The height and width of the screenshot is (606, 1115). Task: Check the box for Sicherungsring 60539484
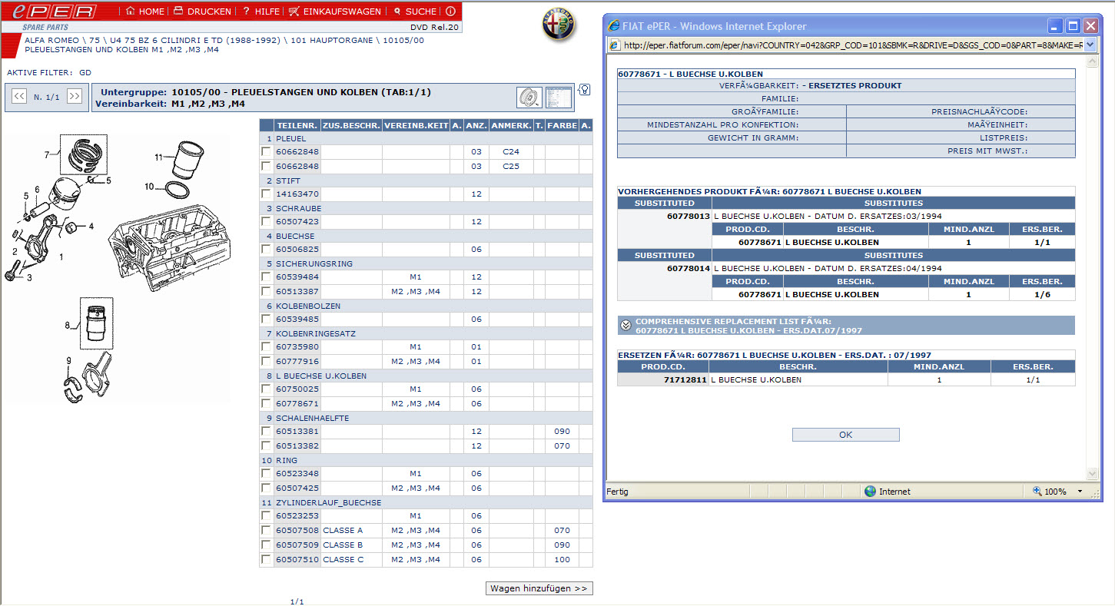click(x=267, y=277)
